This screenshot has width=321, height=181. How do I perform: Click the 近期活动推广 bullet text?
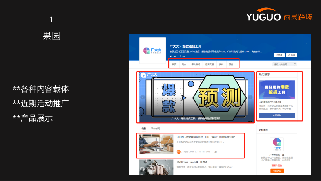(40, 104)
